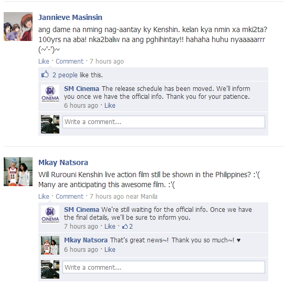Click the bottom 'Write a comment...' field
This screenshot has height=286, width=284.
point(164,267)
